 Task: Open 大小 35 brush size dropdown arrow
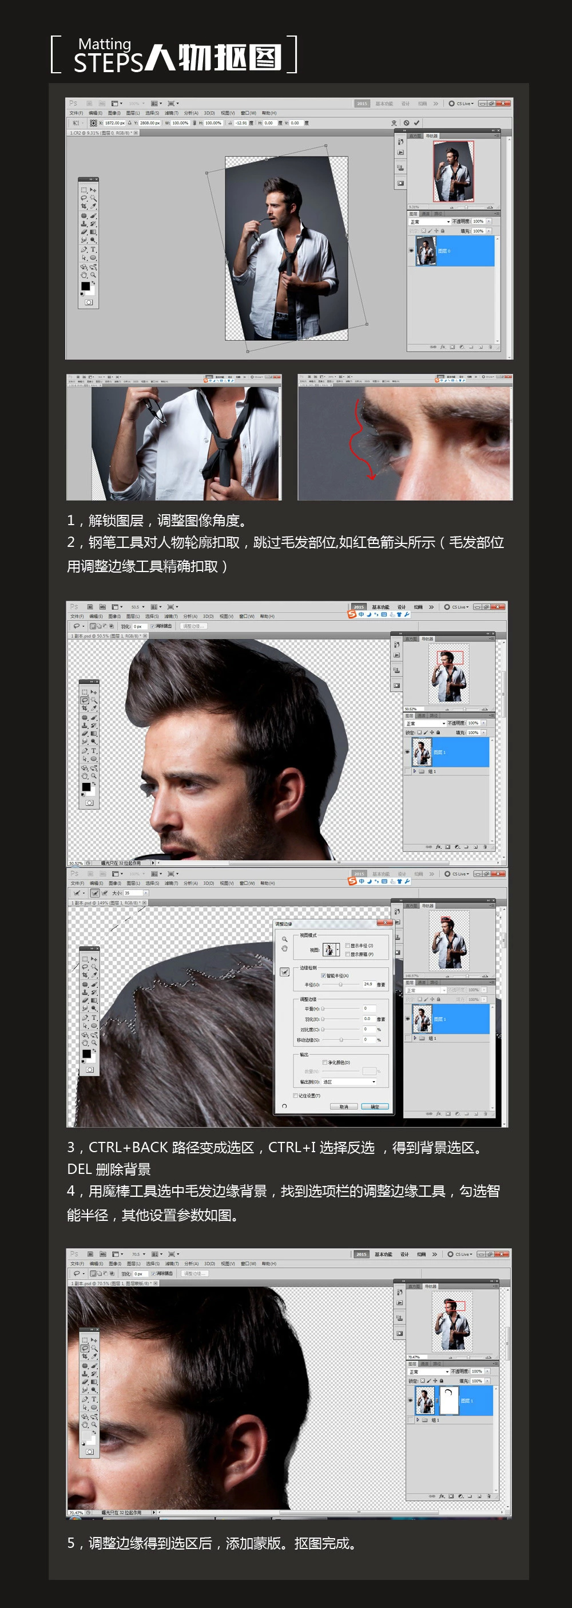tap(146, 893)
